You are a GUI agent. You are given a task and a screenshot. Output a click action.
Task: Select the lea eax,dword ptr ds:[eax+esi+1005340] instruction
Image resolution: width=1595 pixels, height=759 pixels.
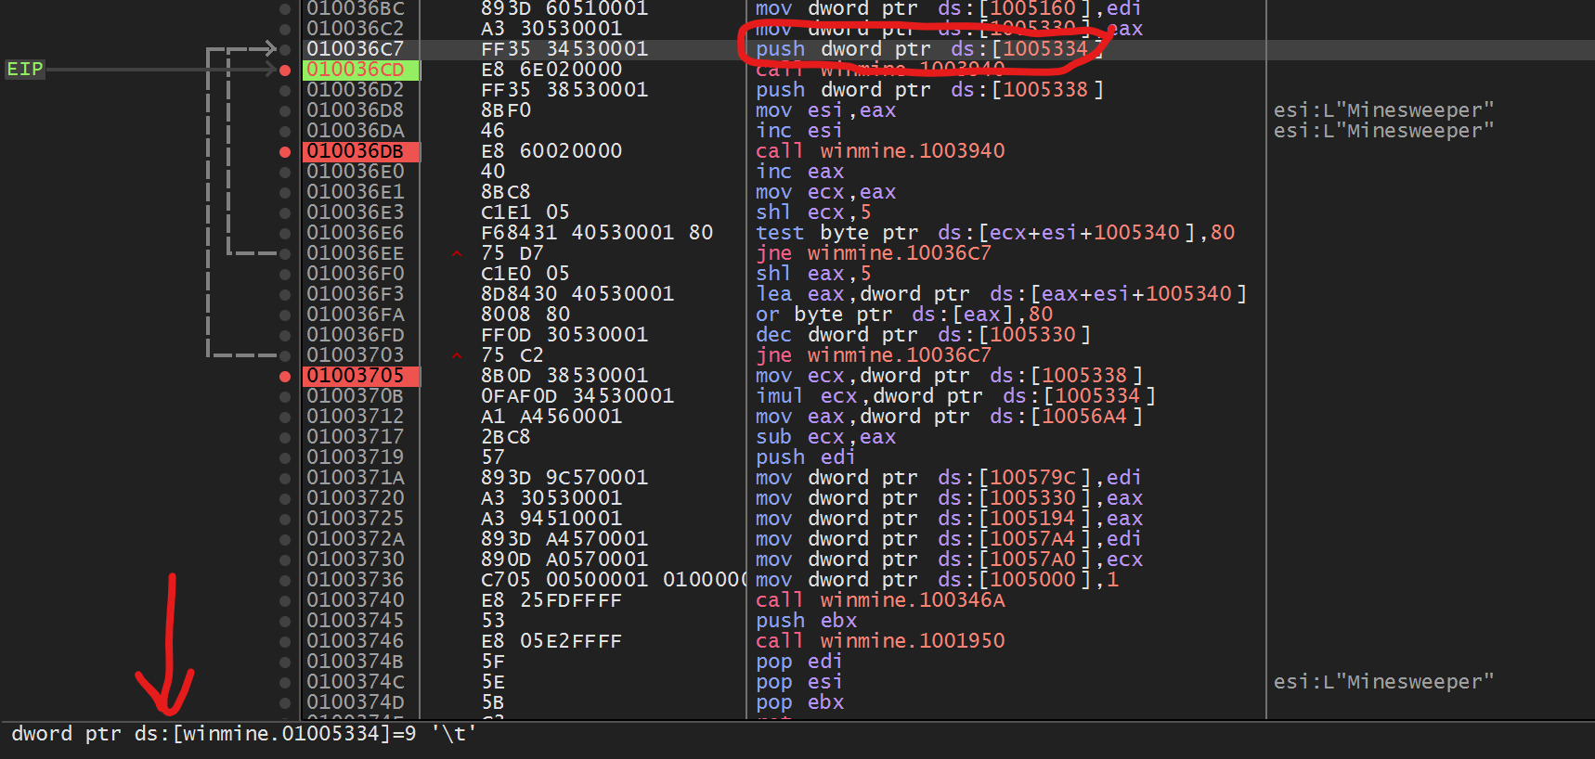pyautogui.click(x=1001, y=294)
